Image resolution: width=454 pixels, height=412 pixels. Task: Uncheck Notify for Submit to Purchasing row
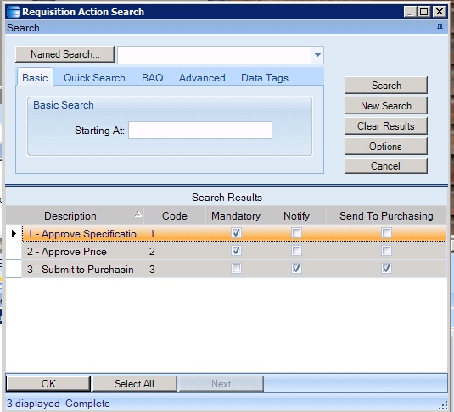(x=296, y=269)
